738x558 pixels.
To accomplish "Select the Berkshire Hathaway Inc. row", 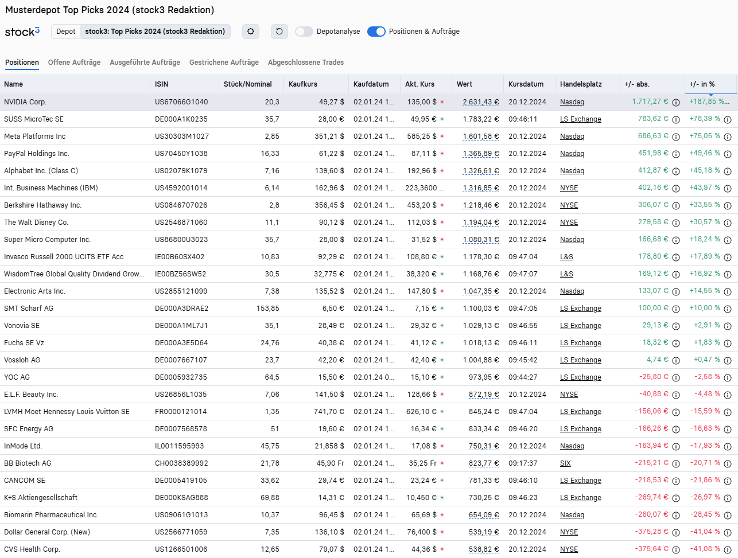I will (43, 205).
